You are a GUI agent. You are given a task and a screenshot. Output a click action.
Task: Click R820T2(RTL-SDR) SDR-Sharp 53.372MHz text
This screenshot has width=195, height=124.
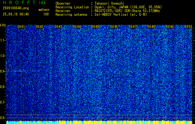(127, 11)
